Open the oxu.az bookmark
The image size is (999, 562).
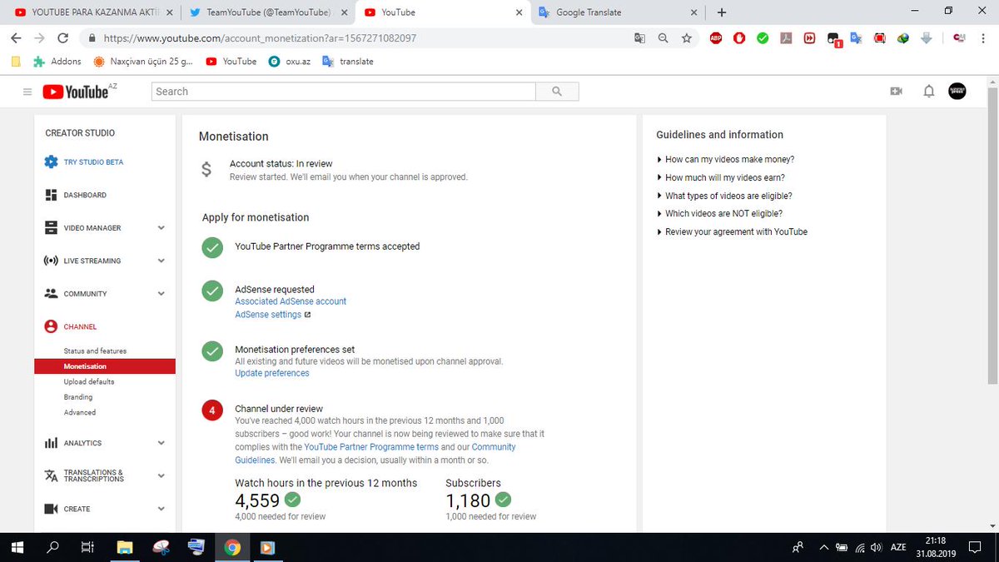[x=290, y=62]
